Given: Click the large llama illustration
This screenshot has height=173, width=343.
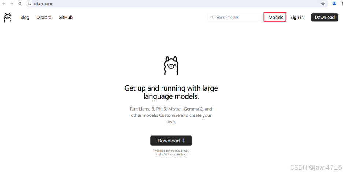Looking at the screenshot, I should (x=171, y=66).
